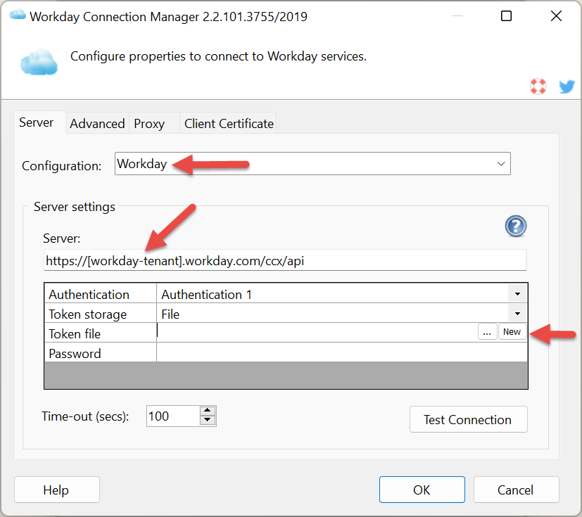
Task: Select the Password row label
Action: pos(75,353)
